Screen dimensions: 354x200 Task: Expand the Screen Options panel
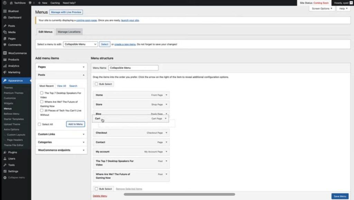pos(322,9)
